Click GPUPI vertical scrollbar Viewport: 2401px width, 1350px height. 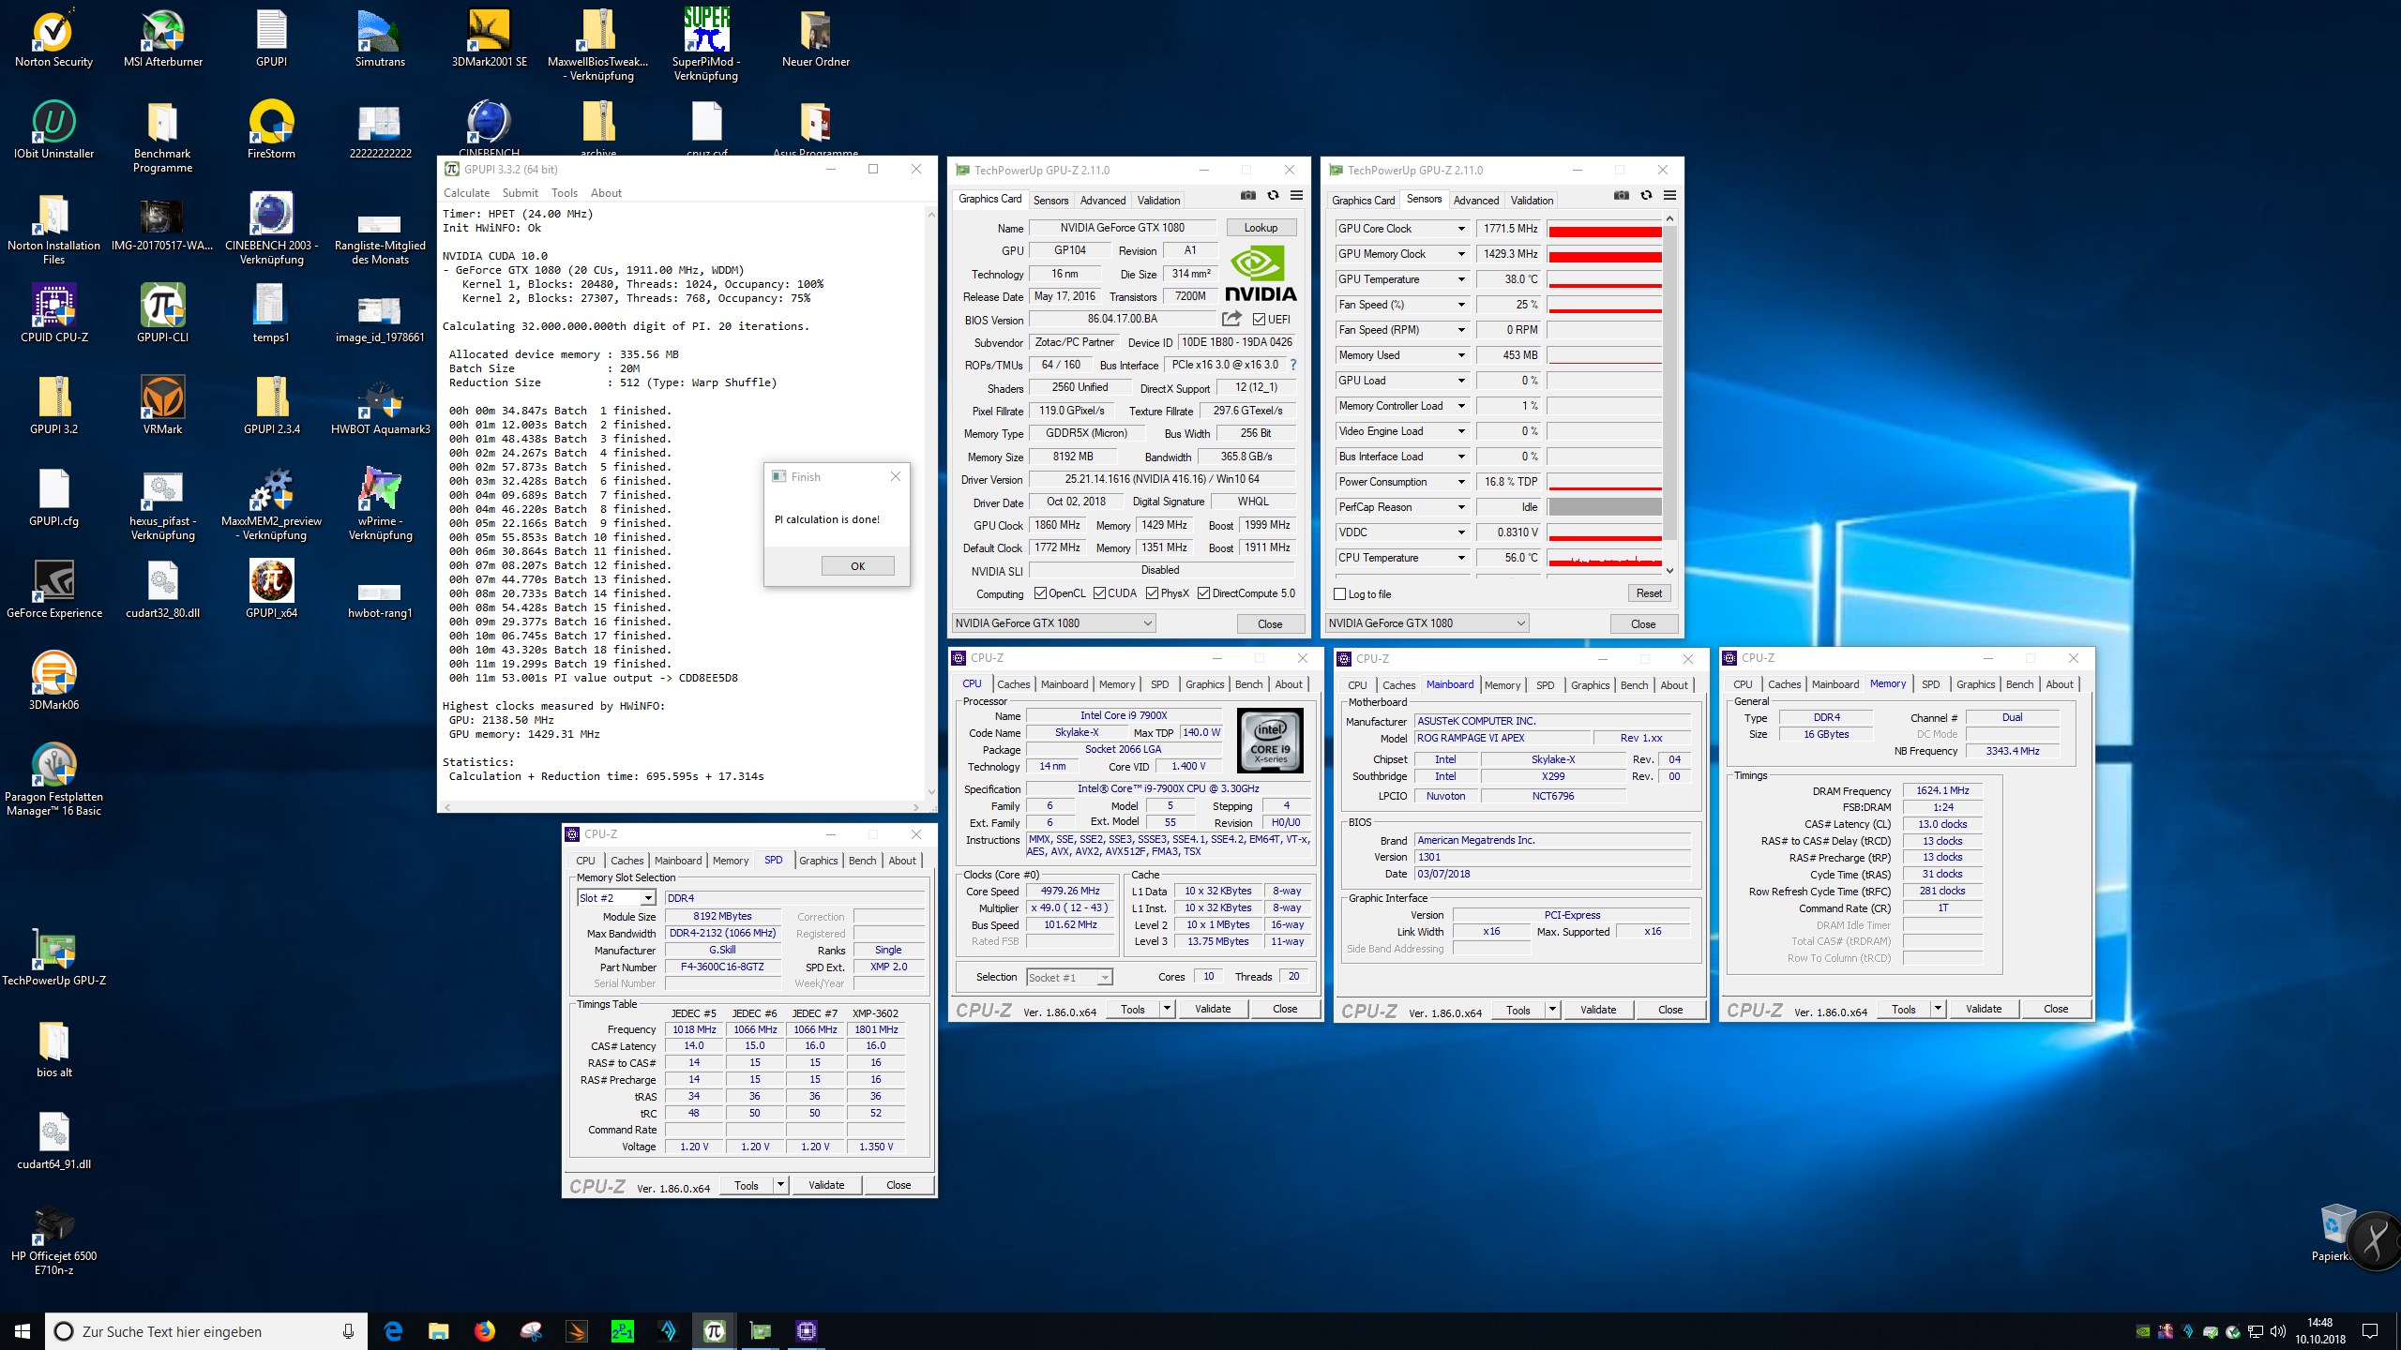pos(930,502)
